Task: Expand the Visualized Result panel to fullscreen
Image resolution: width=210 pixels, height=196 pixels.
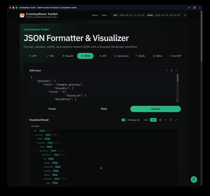Action: point(176,120)
